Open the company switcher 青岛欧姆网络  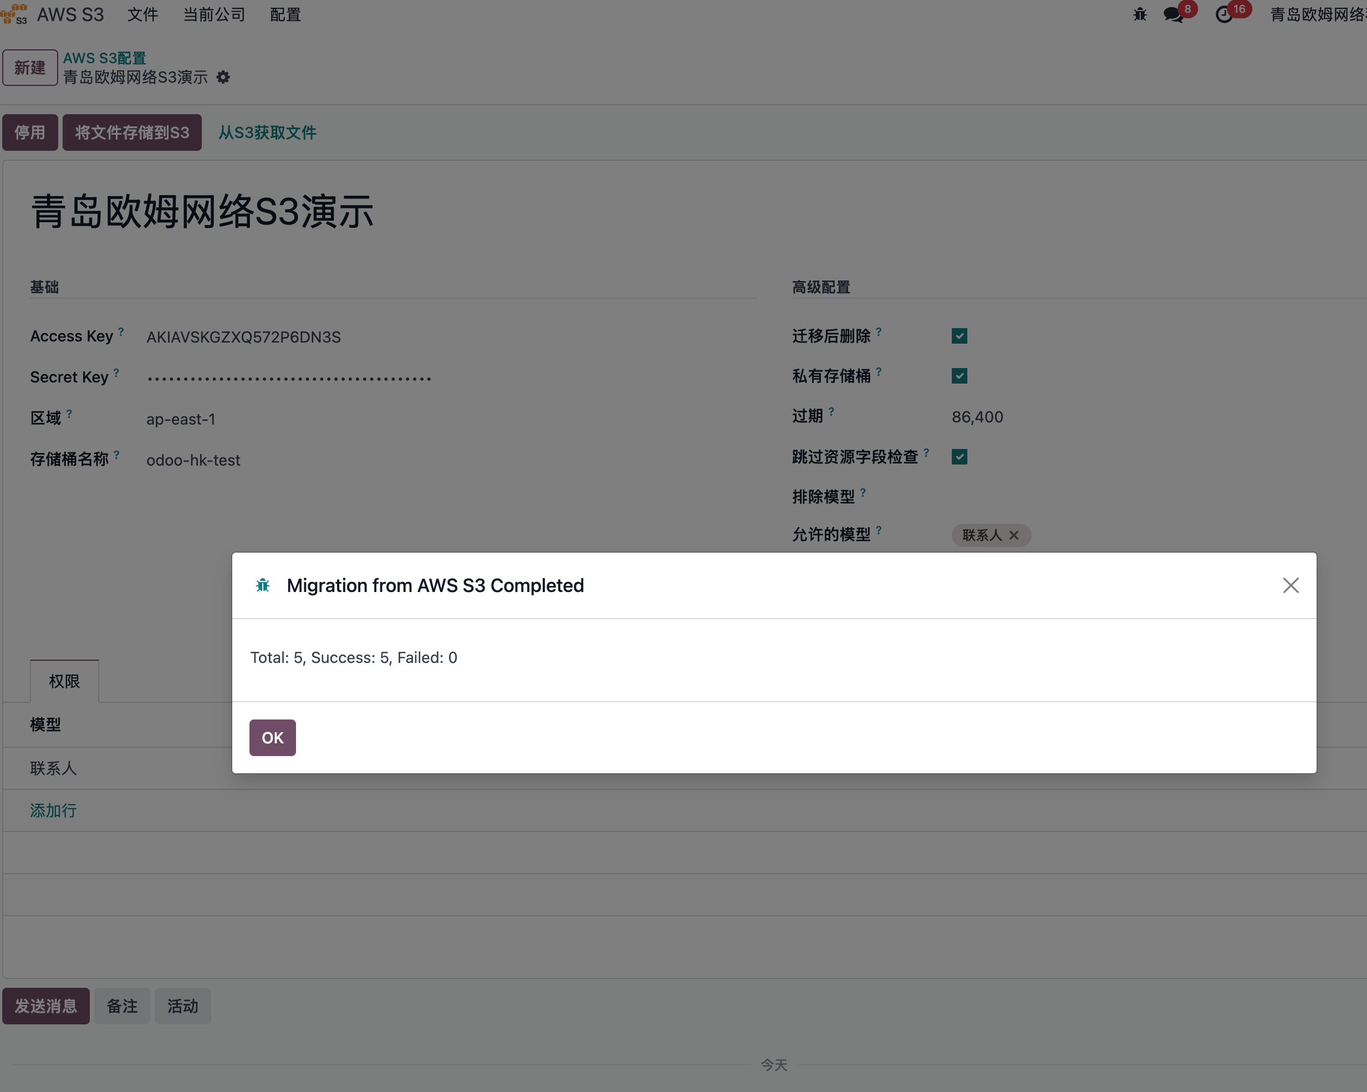point(1318,14)
